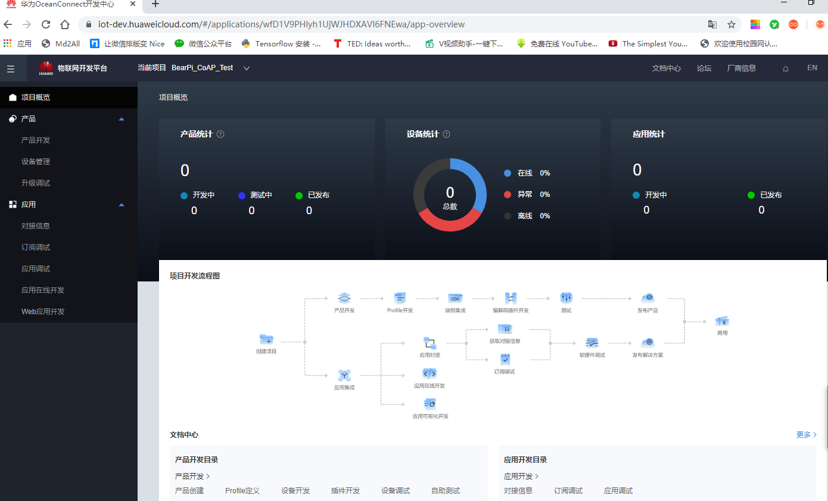Screen dimensions: 828x501
Task: Select the 创建项目 flowchart icon
Action: [x=266, y=340]
